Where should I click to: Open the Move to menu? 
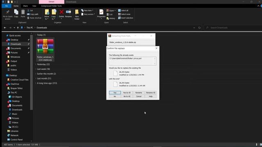tap(47, 15)
